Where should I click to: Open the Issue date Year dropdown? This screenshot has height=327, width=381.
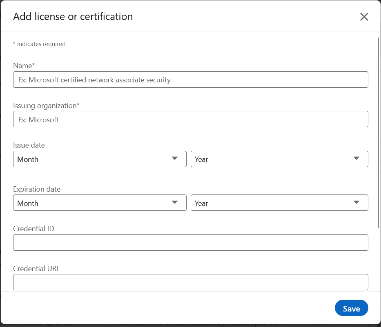[279, 159]
